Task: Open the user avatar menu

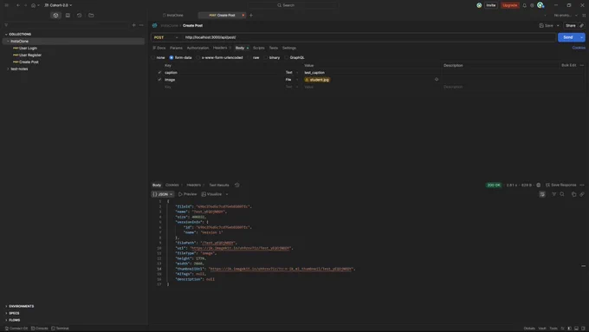Action: pyautogui.click(x=540, y=5)
